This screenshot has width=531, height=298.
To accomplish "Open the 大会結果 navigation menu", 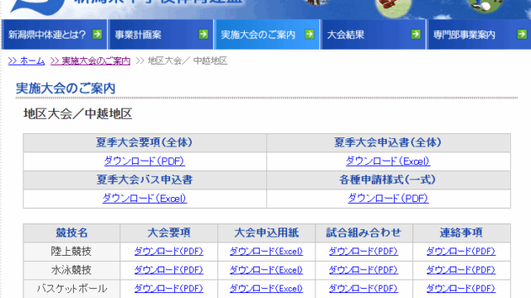I will [373, 35].
